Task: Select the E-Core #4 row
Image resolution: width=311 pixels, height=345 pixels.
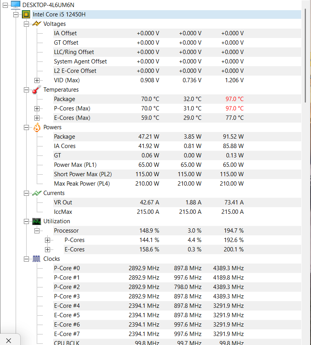Action: pos(177,306)
